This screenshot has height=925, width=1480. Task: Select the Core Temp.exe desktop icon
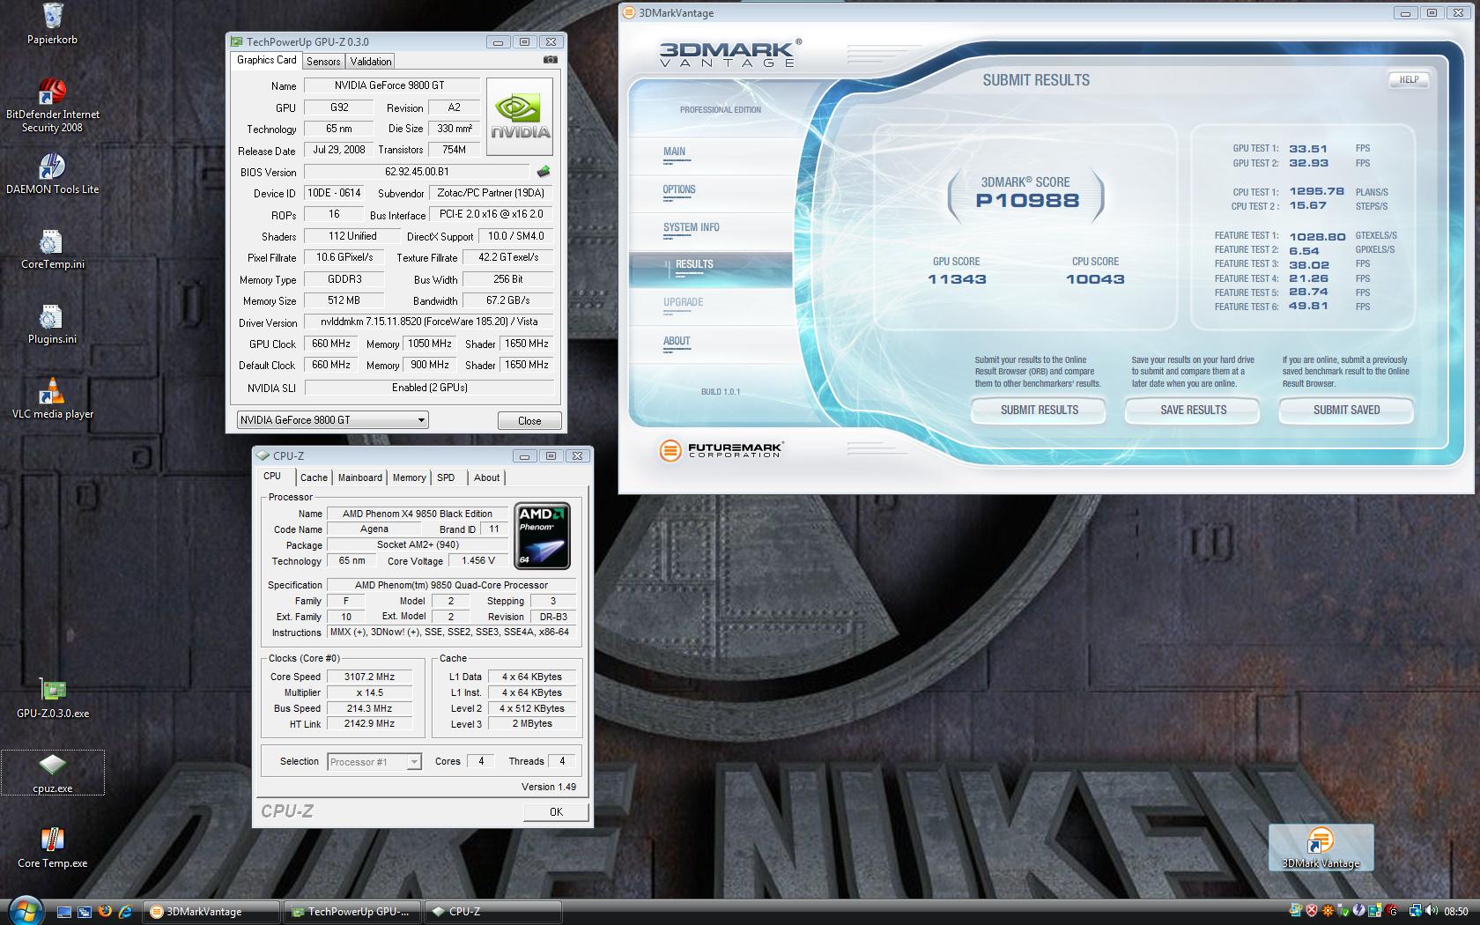click(52, 848)
